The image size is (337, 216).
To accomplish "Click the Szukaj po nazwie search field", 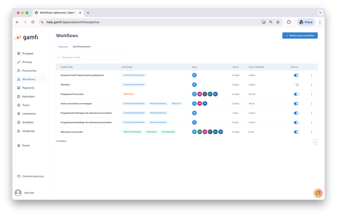I will (89, 57).
